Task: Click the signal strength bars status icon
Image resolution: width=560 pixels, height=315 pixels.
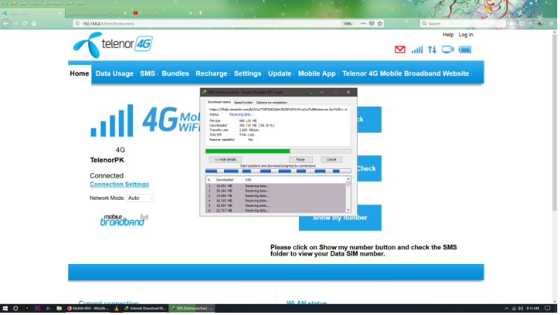Action: pyautogui.click(x=419, y=50)
